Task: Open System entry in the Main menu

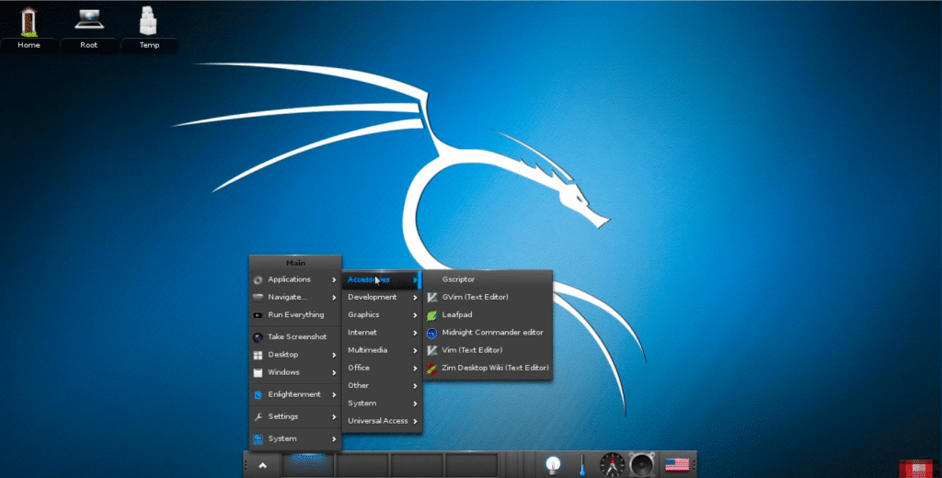Action: coord(295,439)
